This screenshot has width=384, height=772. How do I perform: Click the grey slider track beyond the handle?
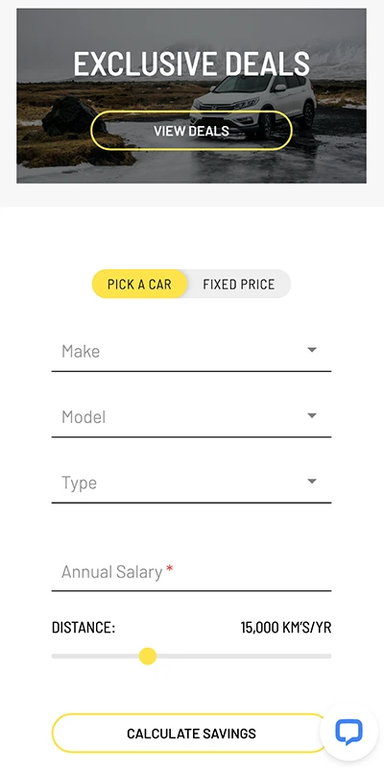pyautogui.click(x=244, y=656)
